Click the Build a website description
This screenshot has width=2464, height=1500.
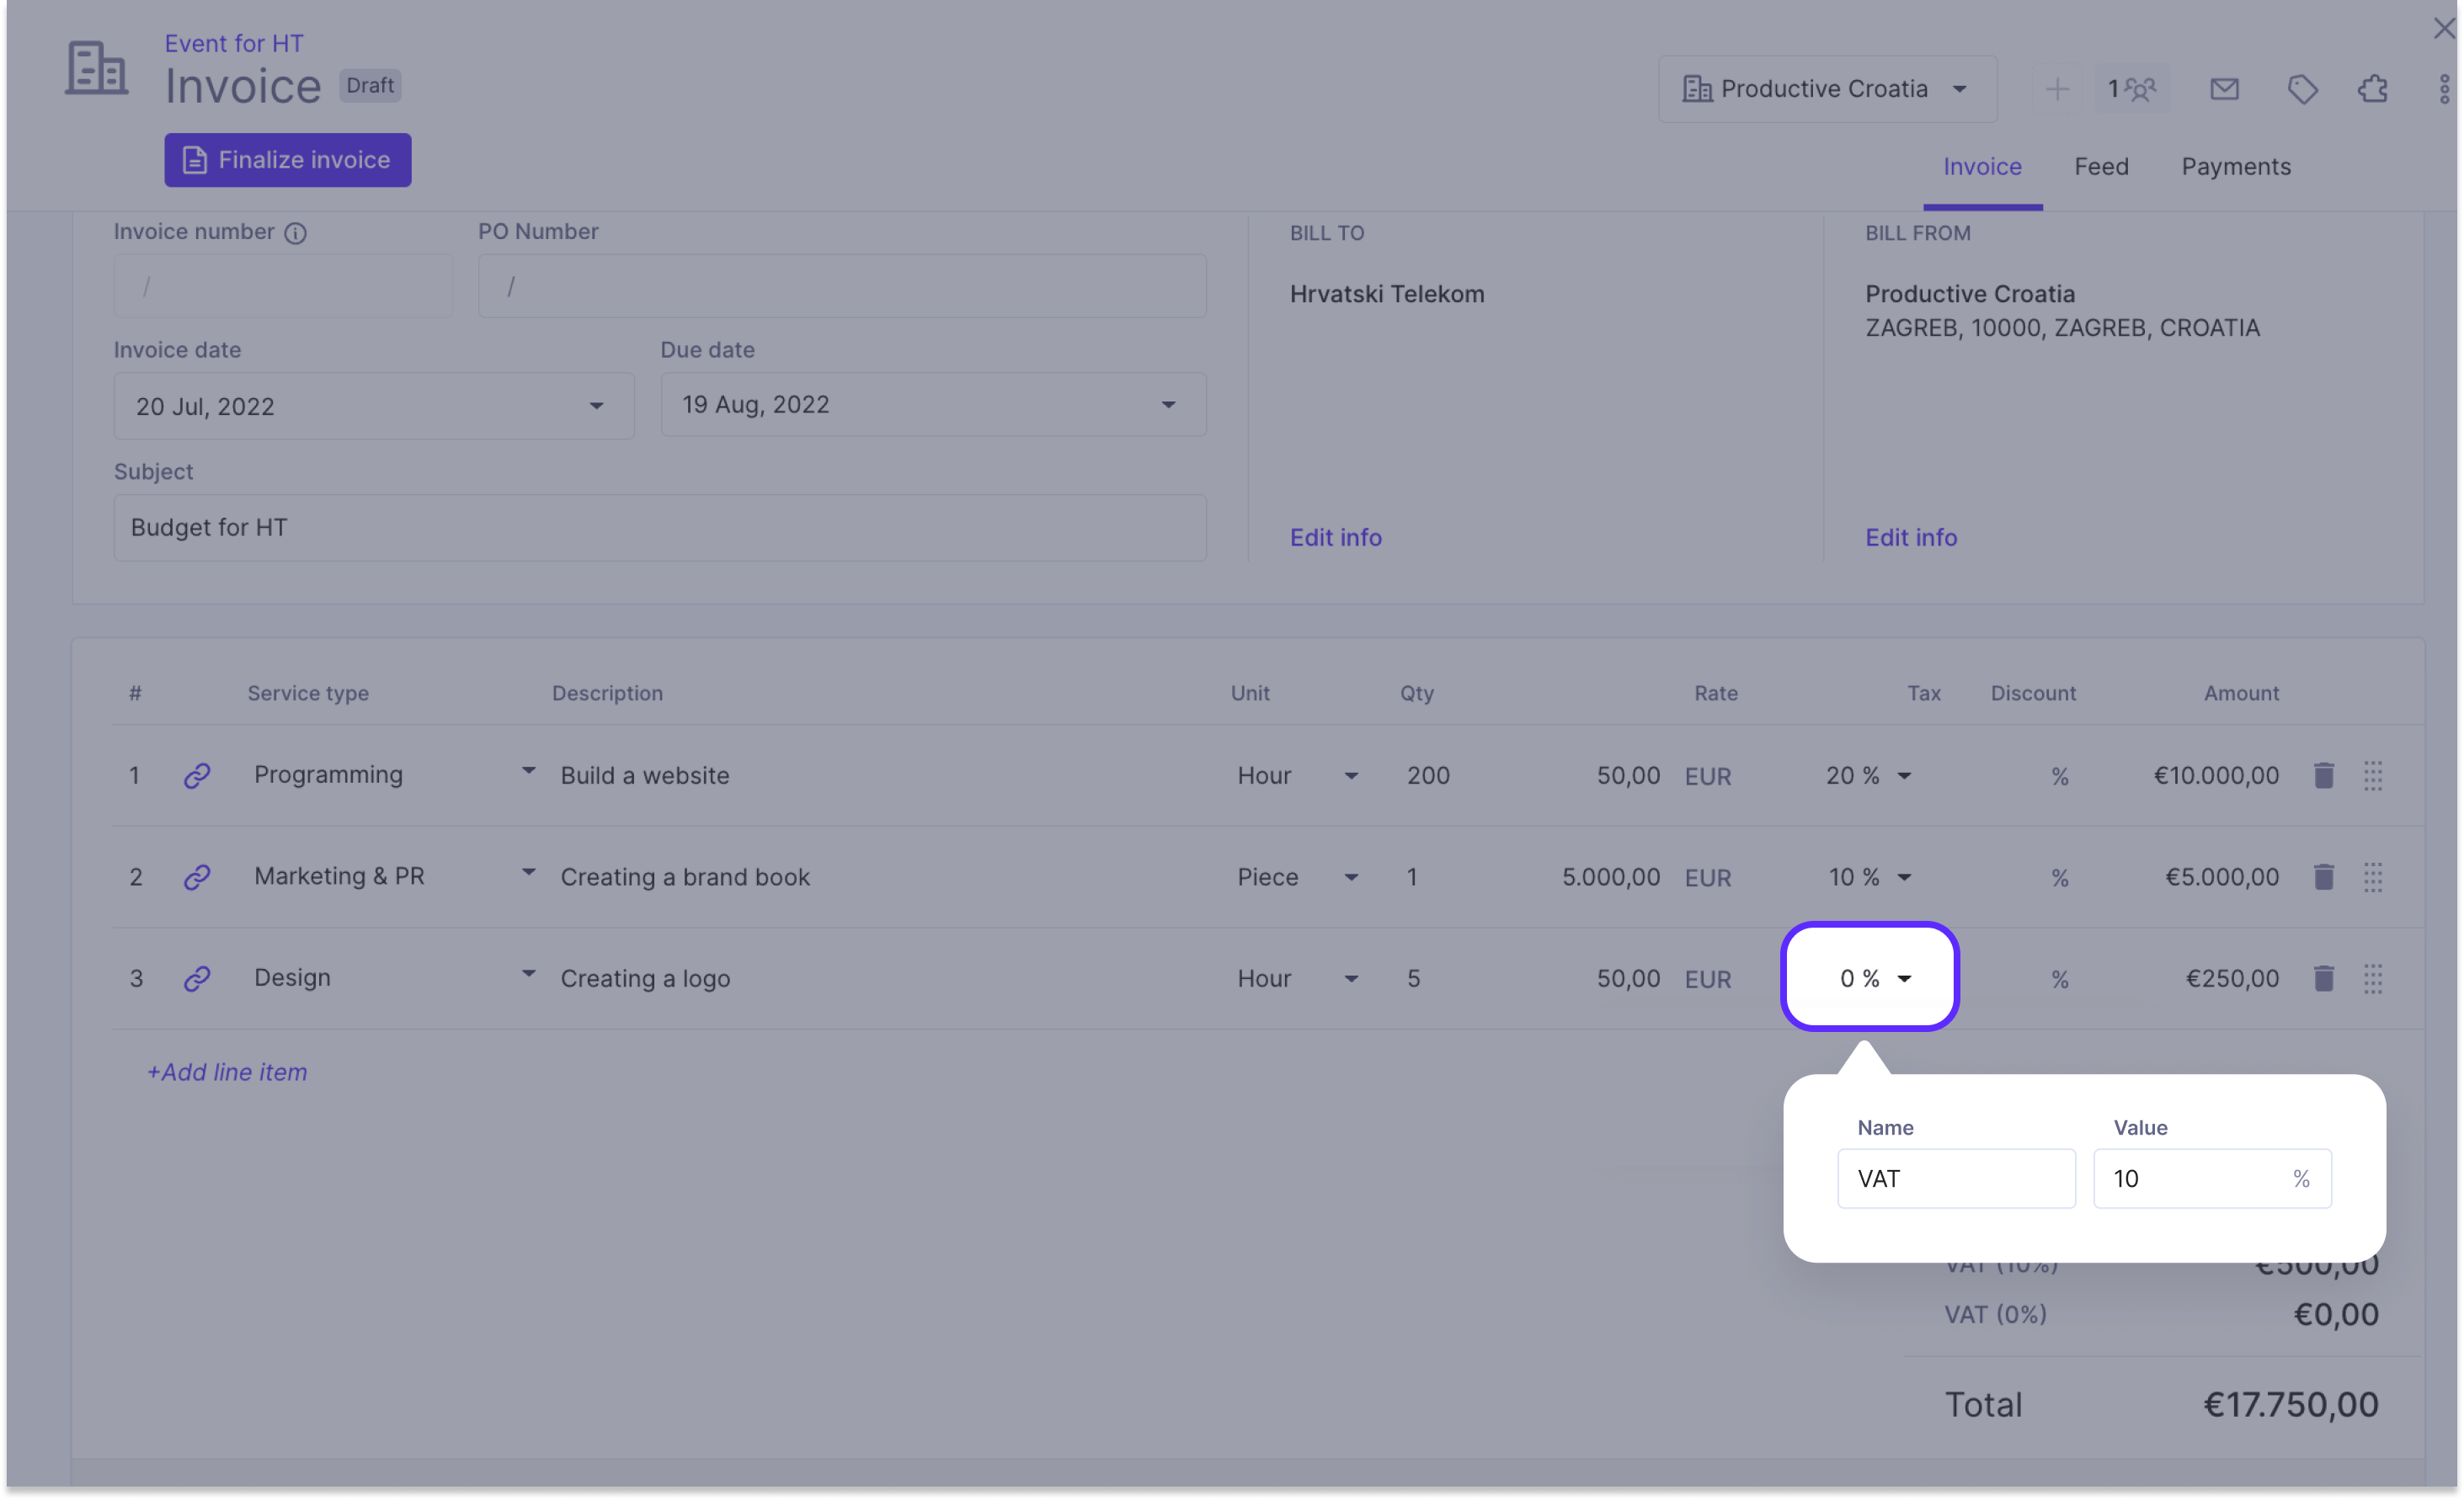[x=645, y=775]
